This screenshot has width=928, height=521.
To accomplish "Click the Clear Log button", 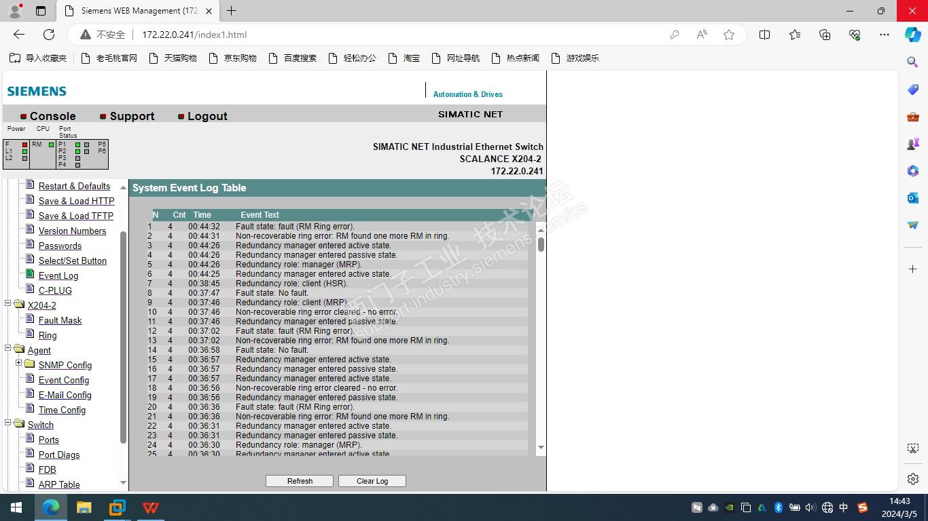I will tap(372, 481).
